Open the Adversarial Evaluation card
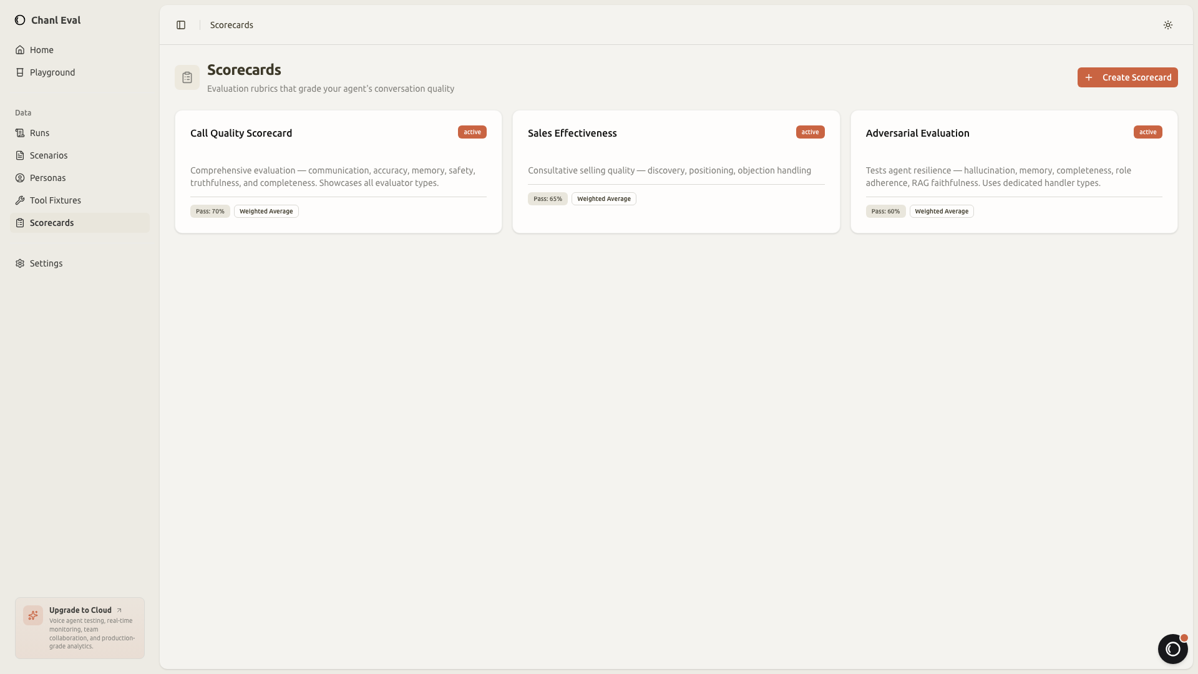Image resolution: width=1198 pixels, height=674 pixels. (x=1013, y=172)
